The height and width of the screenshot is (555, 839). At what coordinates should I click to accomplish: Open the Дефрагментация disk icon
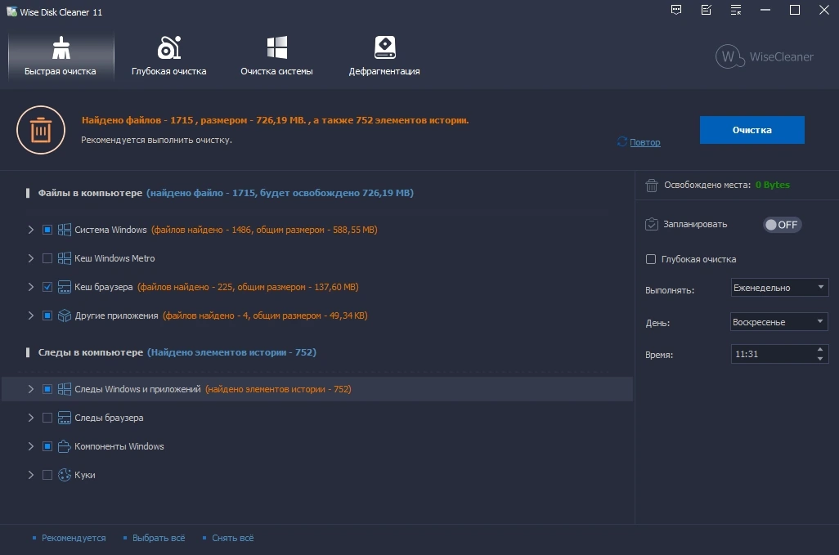[384, 47]
